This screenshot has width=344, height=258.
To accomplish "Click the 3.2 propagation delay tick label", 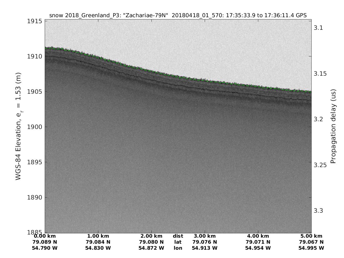I will [318, 119].
